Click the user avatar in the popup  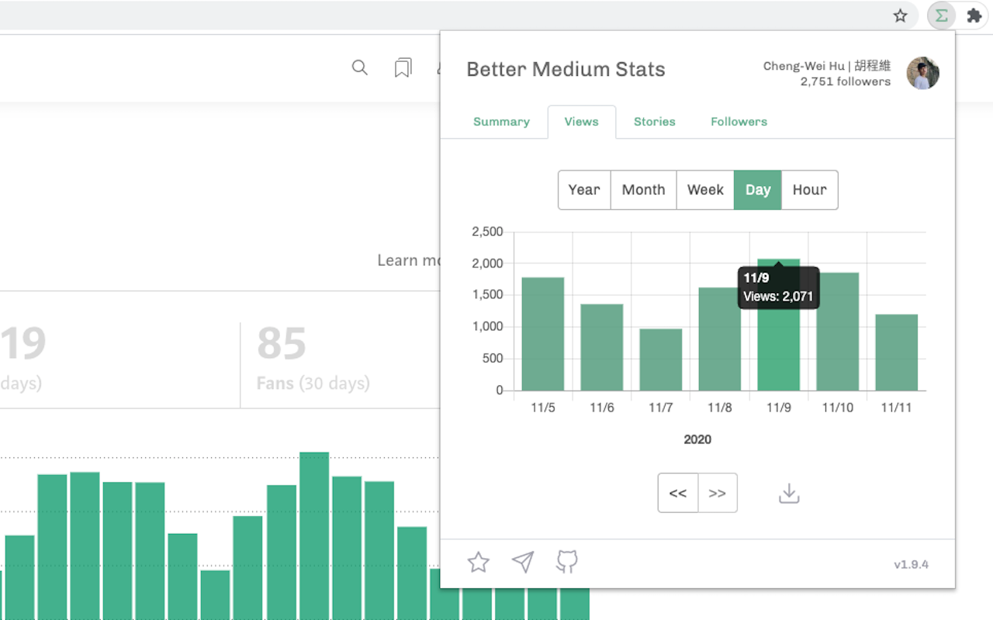click(923, 73)
